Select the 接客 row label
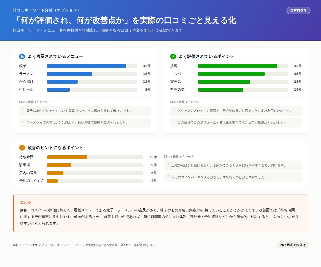321x267 pixels. pos(174,66)
